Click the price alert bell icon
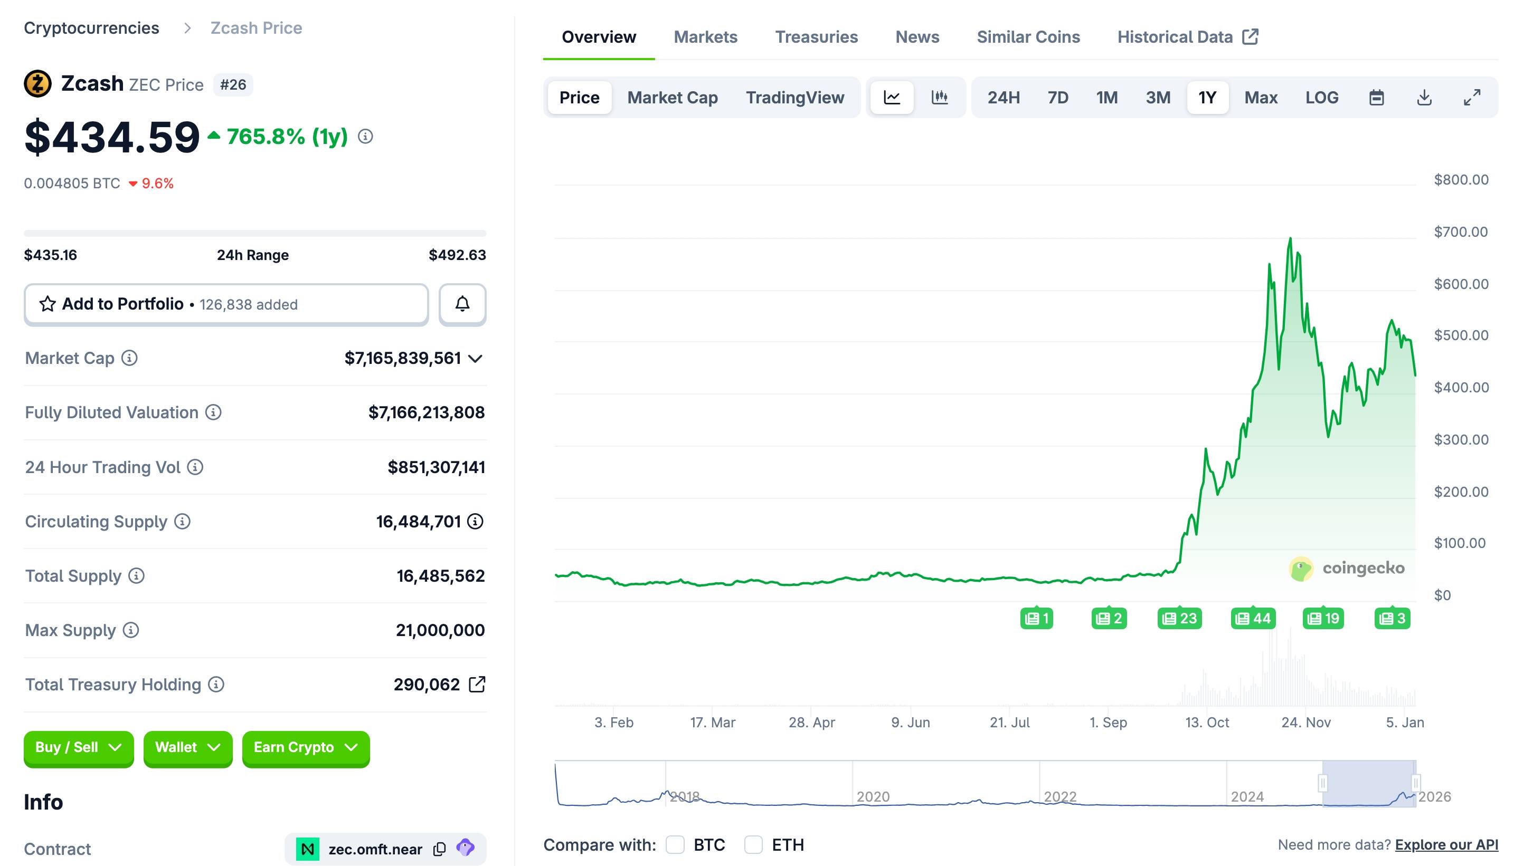 [x=462, y=304]
